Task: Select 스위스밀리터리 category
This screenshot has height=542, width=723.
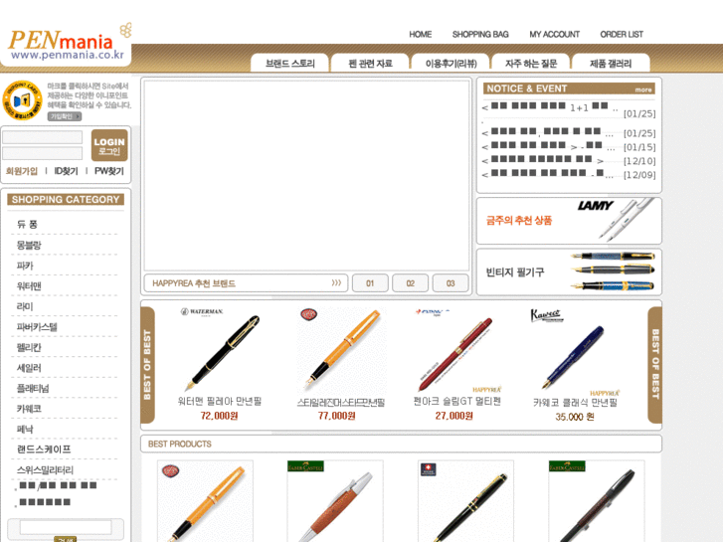Action: (x=45, y=470)
